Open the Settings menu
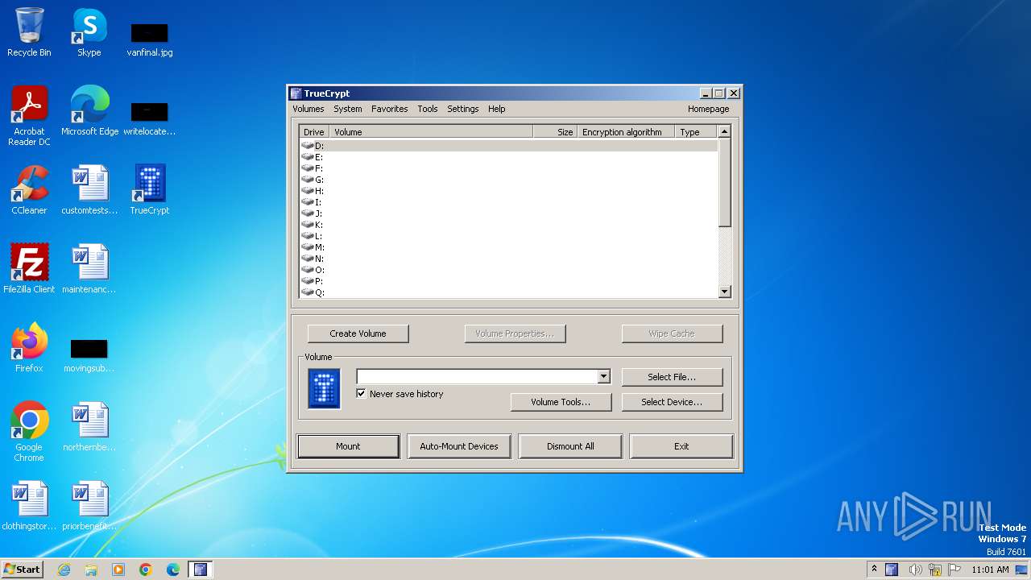The image size is (1031, 580). [463, 109]
